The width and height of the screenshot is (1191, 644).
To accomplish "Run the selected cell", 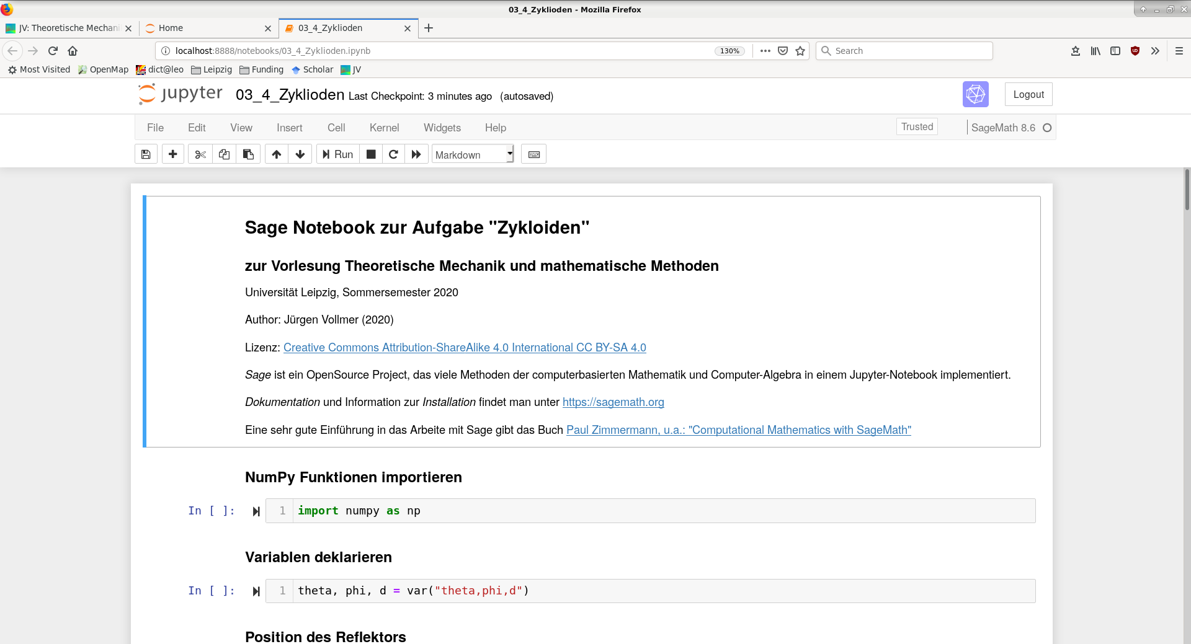I will 338,154.
